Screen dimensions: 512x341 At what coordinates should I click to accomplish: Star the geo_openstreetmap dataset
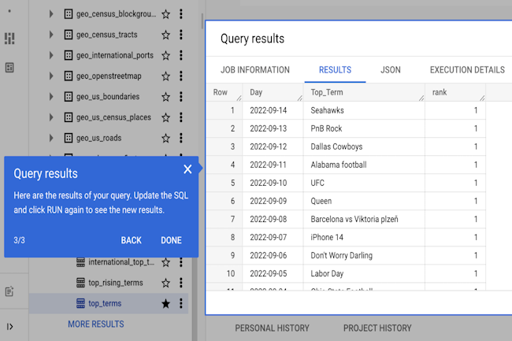[x=165, y=76]
